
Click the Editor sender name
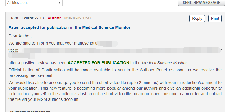coord(27,18)
